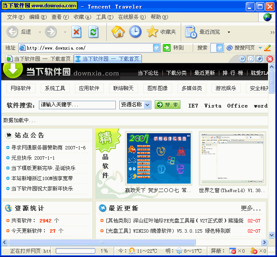Click the pin icon in tab bar
Viewport: 277px width, 257px height.
[x=259, y=59]
